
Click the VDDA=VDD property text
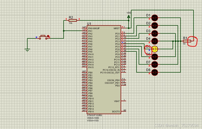click(x=93, y=118)
